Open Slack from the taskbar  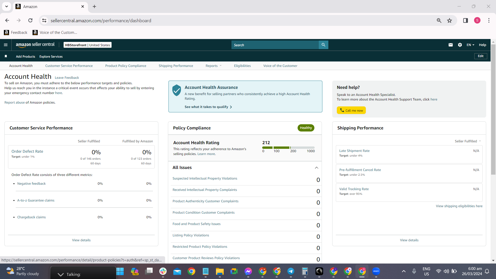coord(163,271)
